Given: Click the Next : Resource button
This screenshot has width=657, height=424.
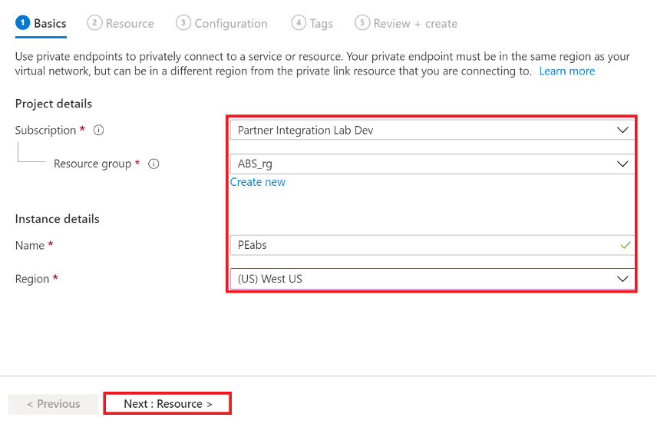Looking at the screenshot, I should [x=167, y=404].
